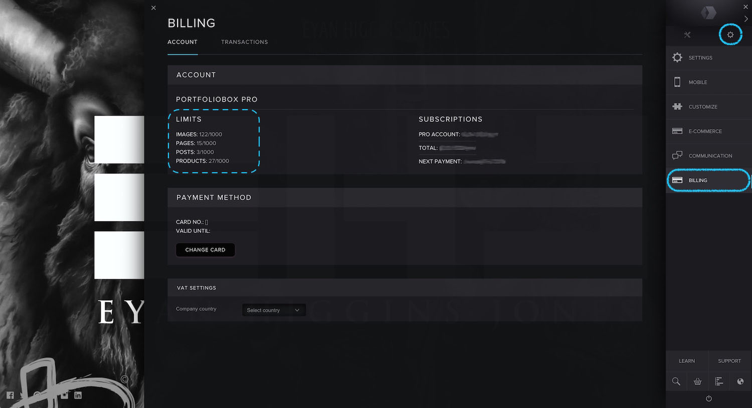This screenshot has height=408, width=752.
Task: Open the shopping basket icon
Action: (x=697, y=381)
